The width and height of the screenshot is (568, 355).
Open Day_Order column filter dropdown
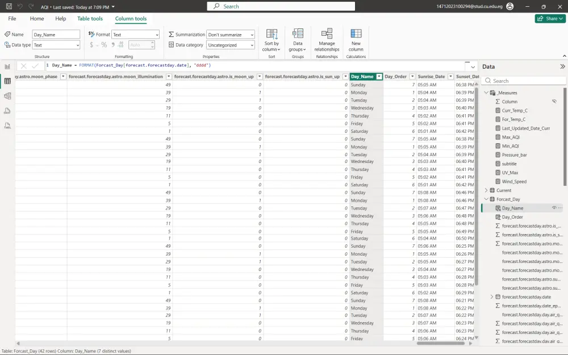412,77
